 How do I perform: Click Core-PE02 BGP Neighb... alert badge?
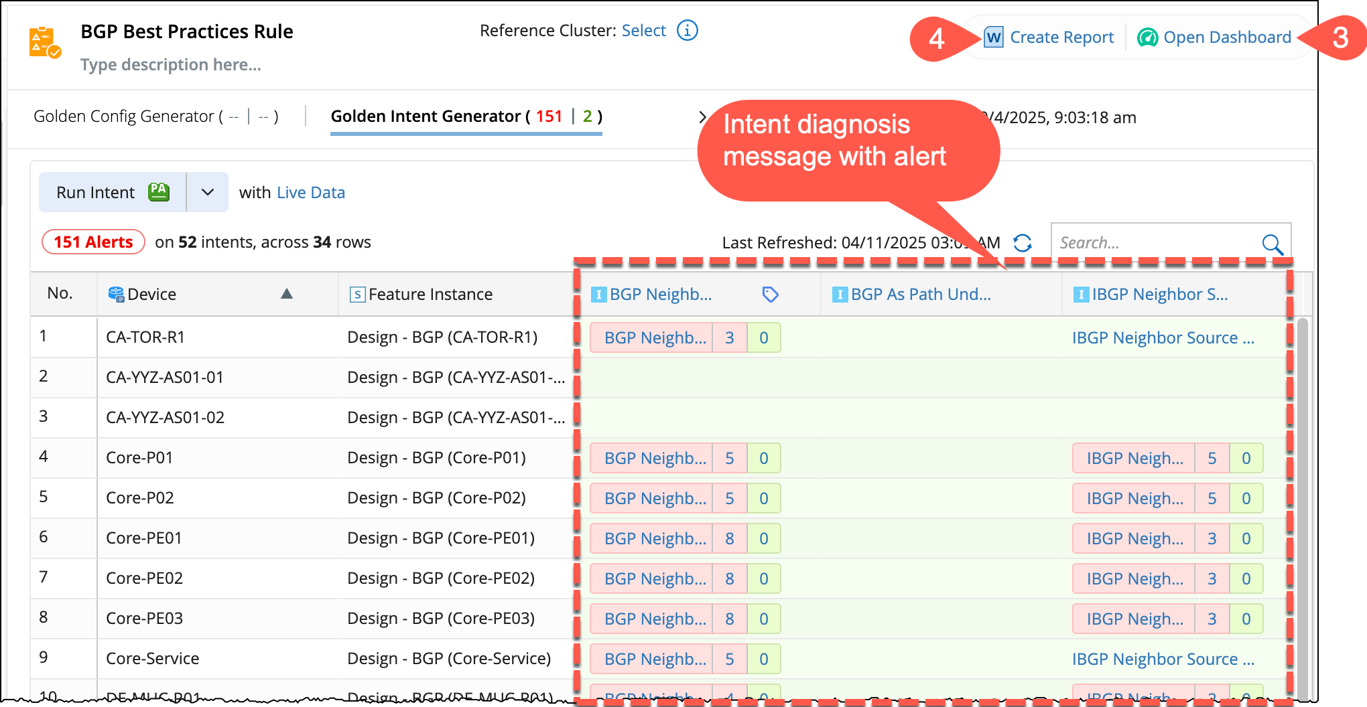(x=685, y=578)
